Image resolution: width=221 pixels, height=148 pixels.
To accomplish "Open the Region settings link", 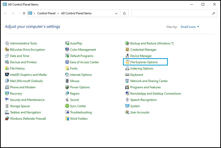I will coord(75,93).
